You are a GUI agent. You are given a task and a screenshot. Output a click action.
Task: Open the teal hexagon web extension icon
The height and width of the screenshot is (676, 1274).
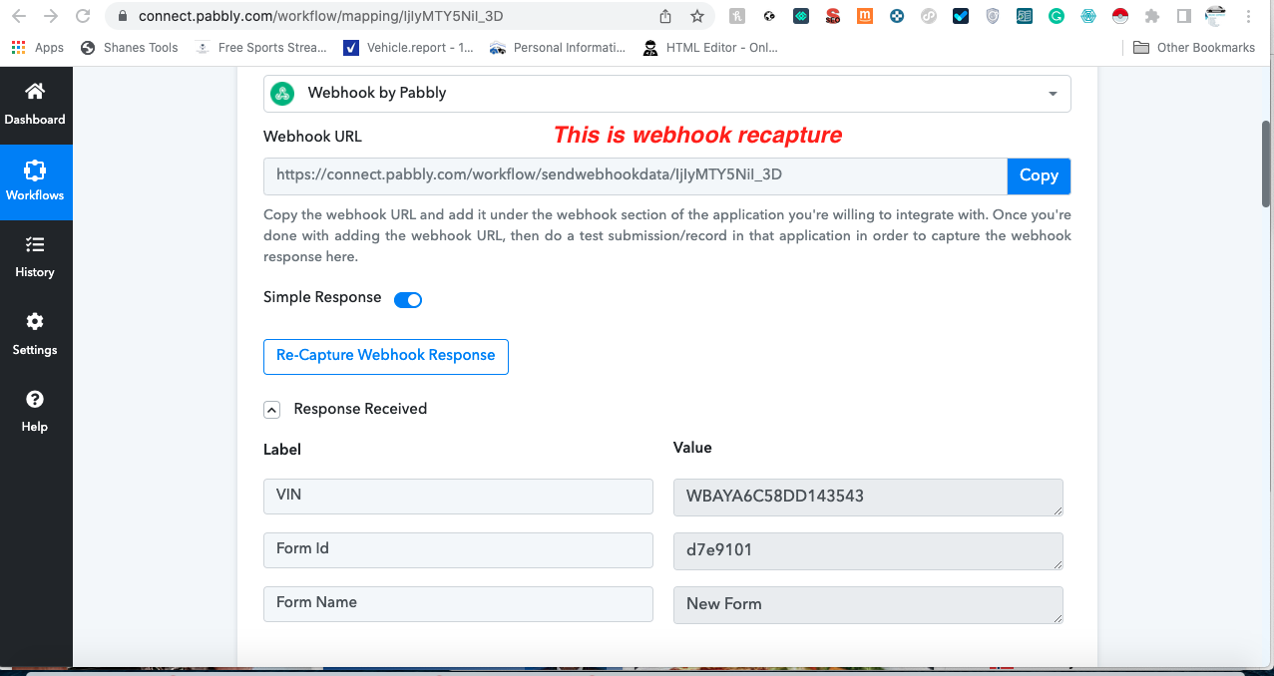coord(1088,16)
